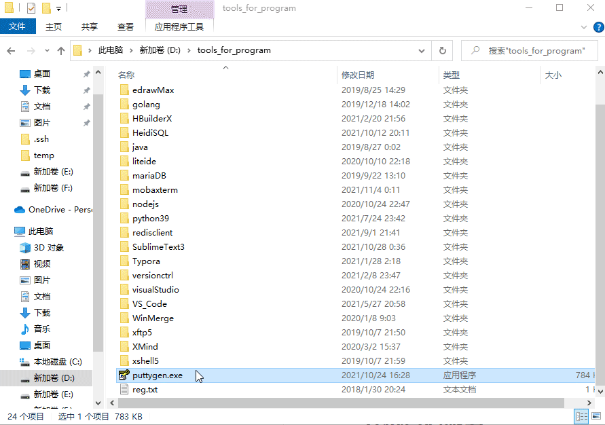Expand breadcrumb chevron before 此电脑

(90, 50)
